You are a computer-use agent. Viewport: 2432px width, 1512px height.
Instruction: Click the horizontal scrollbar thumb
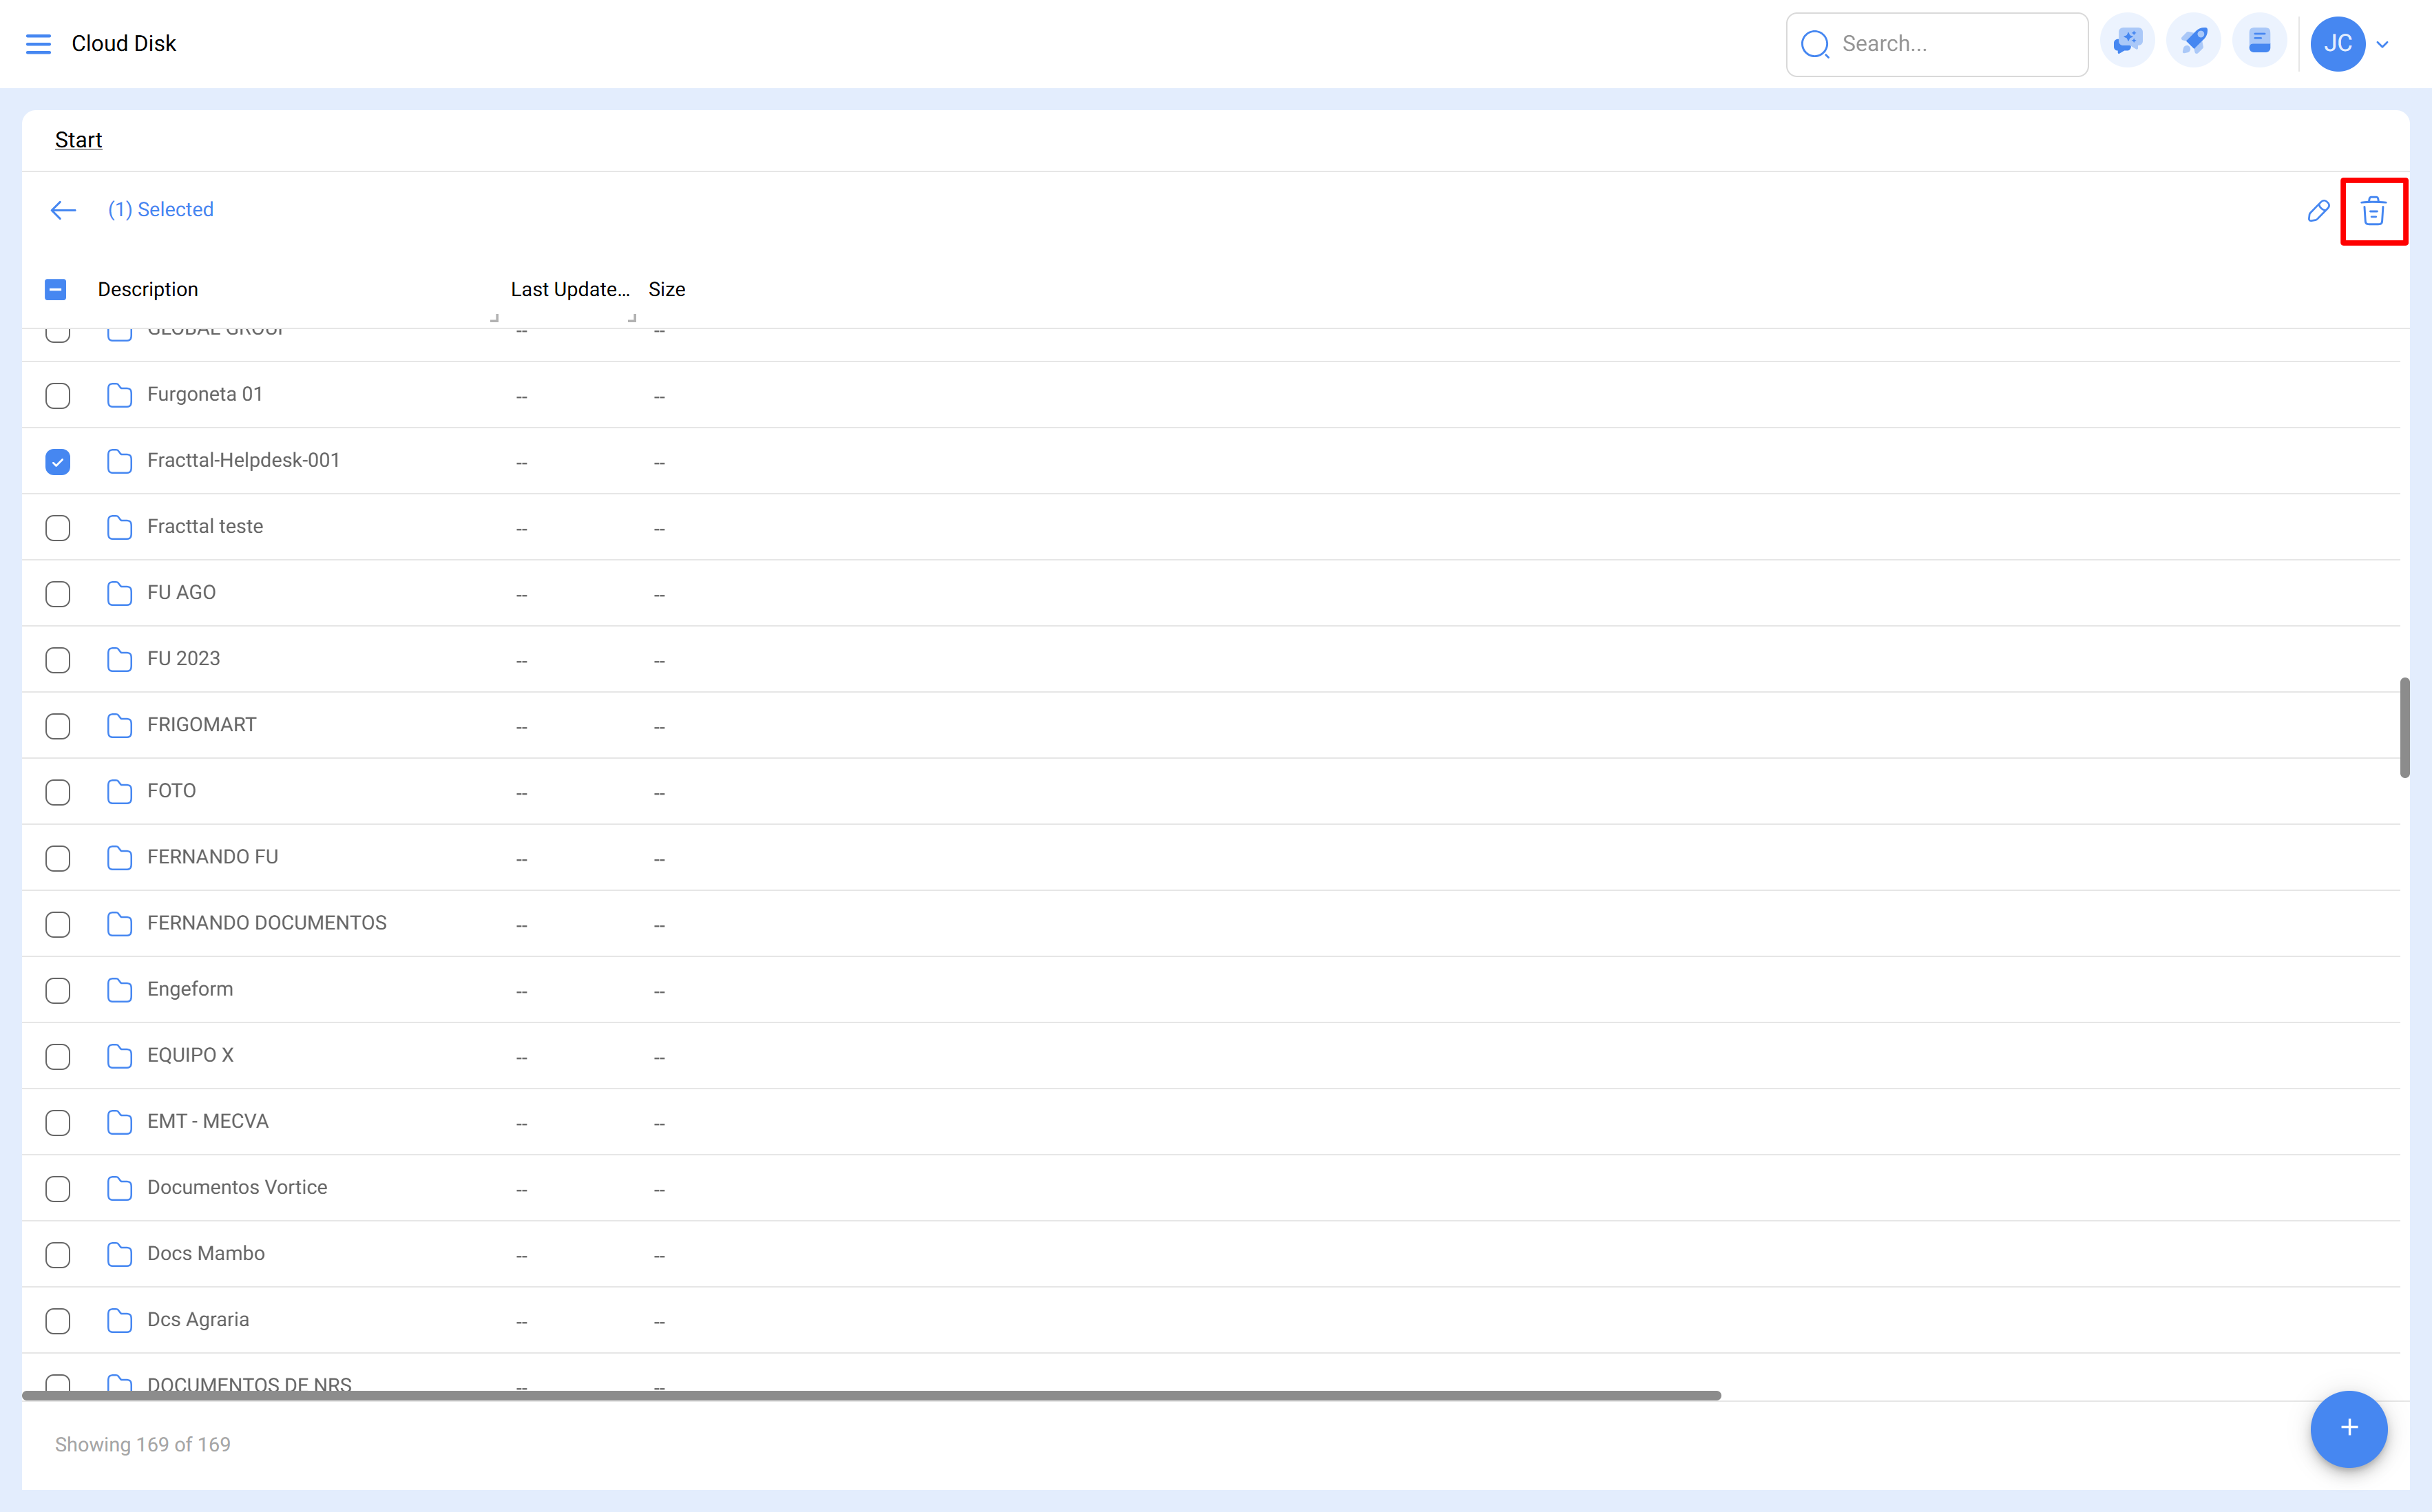click(x=871, y=1395)
